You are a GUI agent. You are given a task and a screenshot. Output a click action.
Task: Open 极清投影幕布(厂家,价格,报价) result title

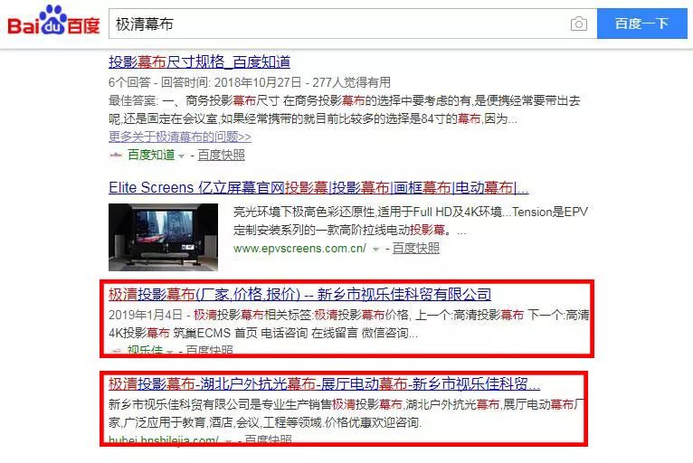click(300, 294)
